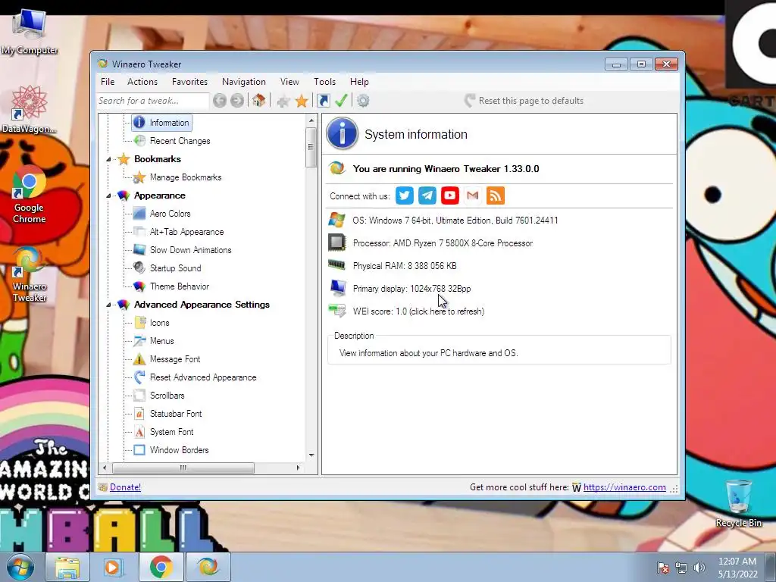776x582 pixels.
Task: Select the Menus tree item
Action: click(x=162, y=341)
